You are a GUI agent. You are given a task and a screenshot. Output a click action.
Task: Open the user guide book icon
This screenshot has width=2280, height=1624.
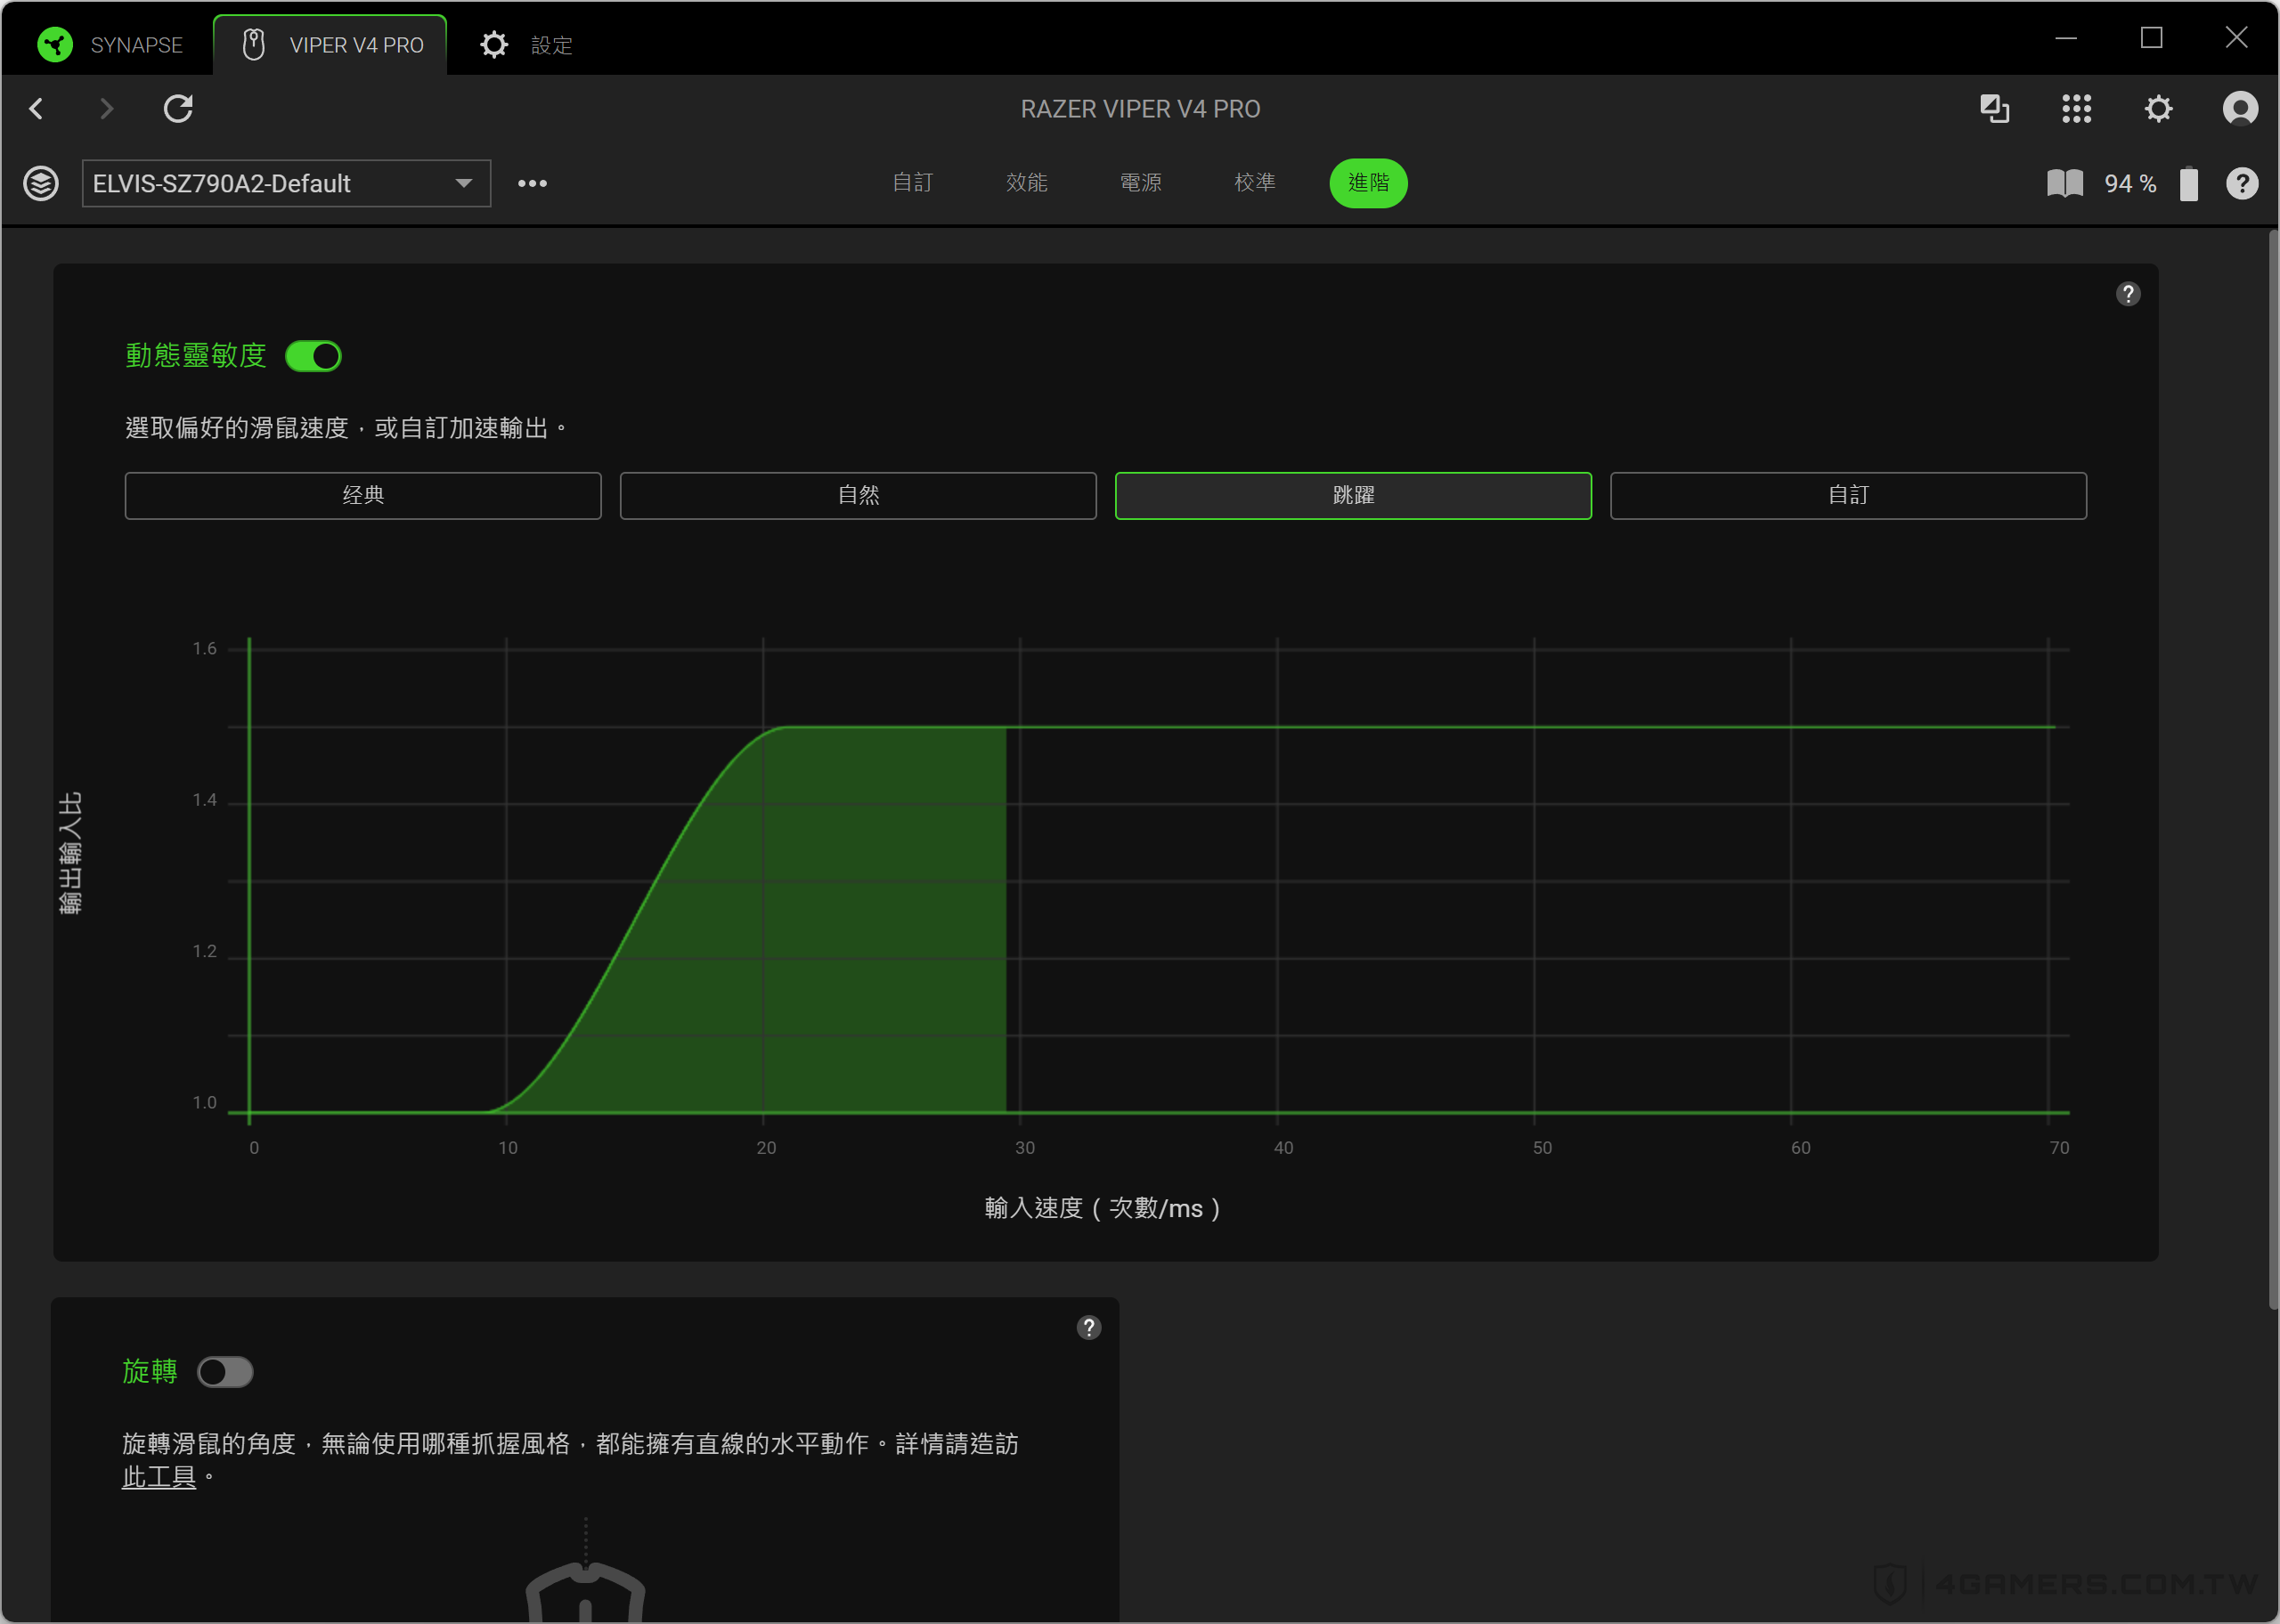[2064, 183]
